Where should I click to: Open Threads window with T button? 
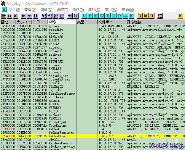pos(108,16)
